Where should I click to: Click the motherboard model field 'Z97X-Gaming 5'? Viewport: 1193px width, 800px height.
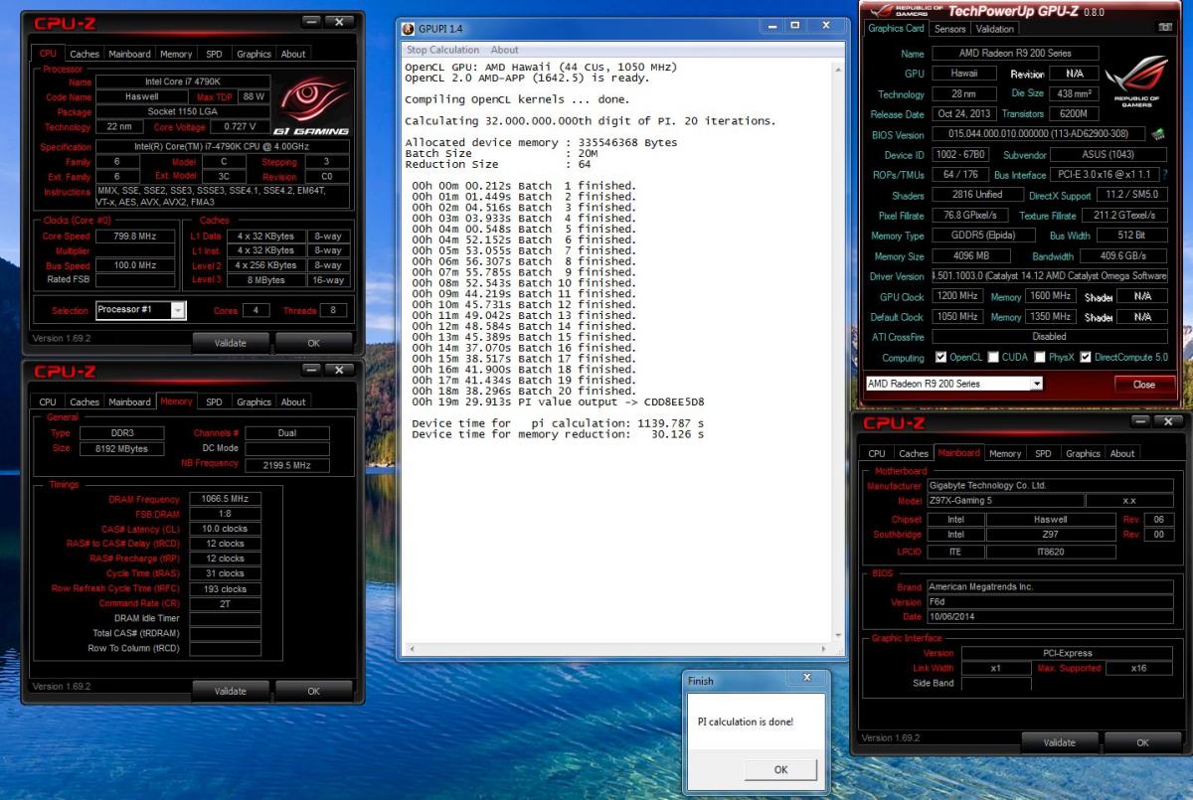coord(1004,502)
